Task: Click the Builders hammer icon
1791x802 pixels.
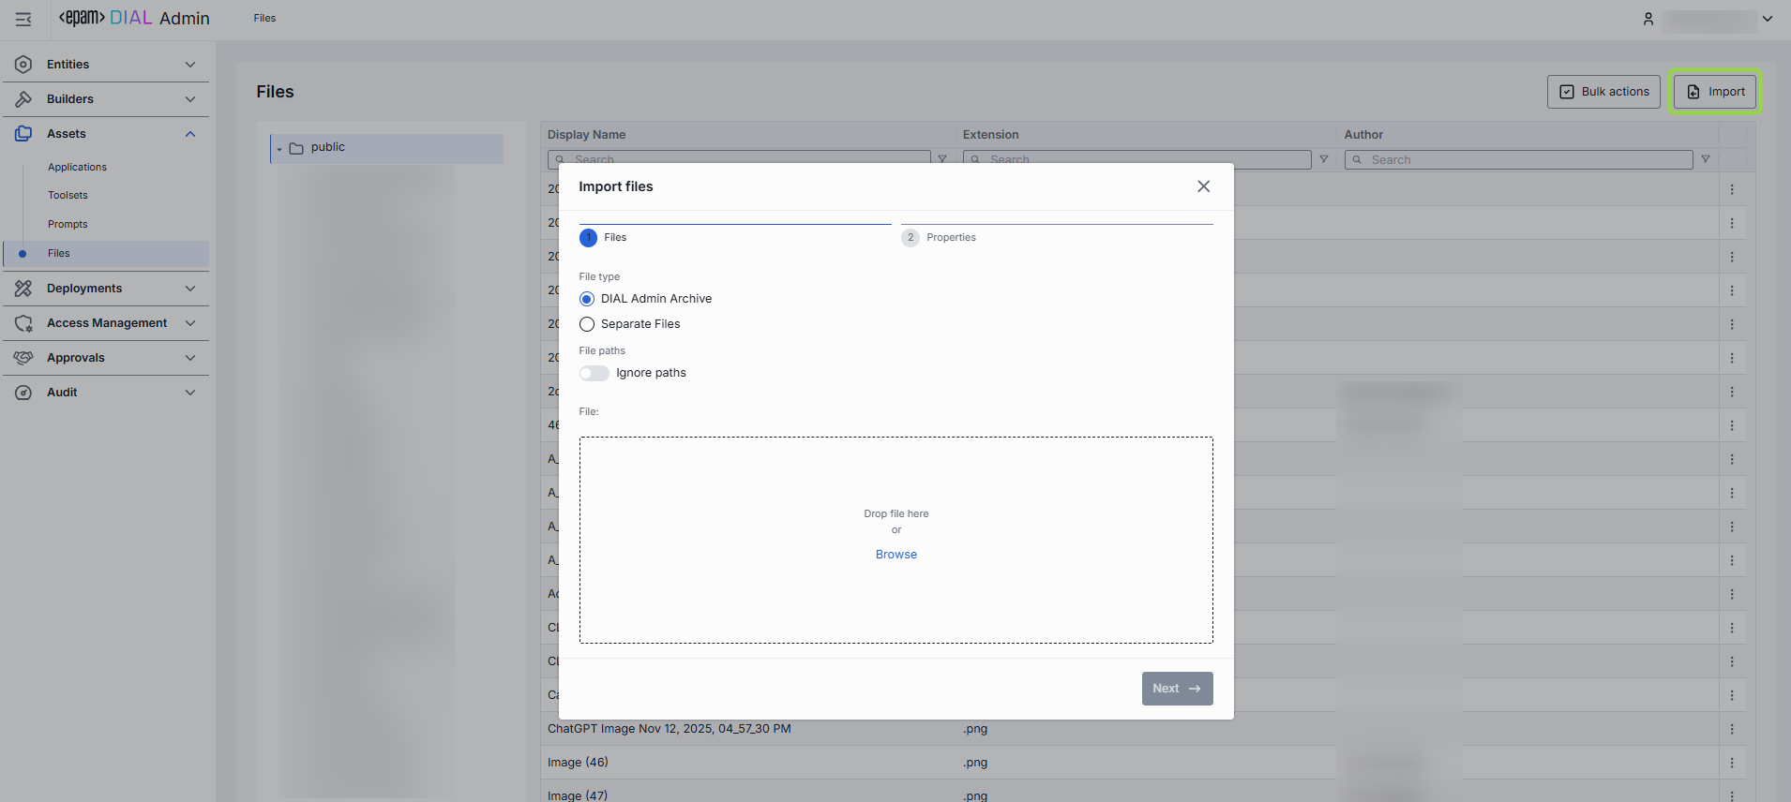Action: click(x=23, y=99)
